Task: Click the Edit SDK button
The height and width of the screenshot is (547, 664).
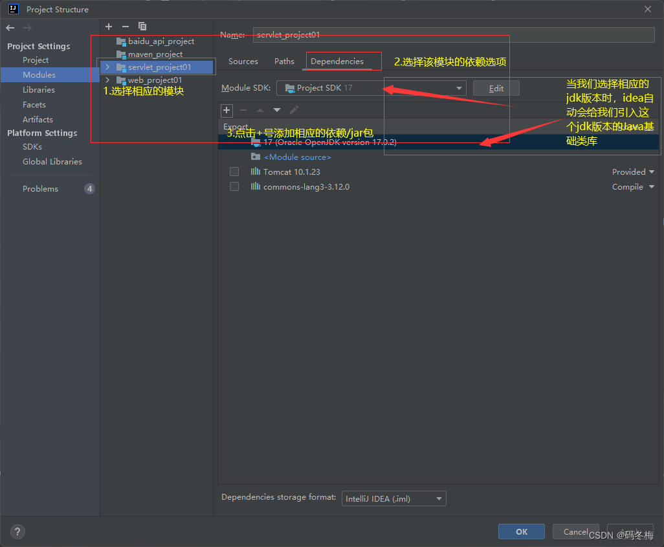Action: coord(496,88)
